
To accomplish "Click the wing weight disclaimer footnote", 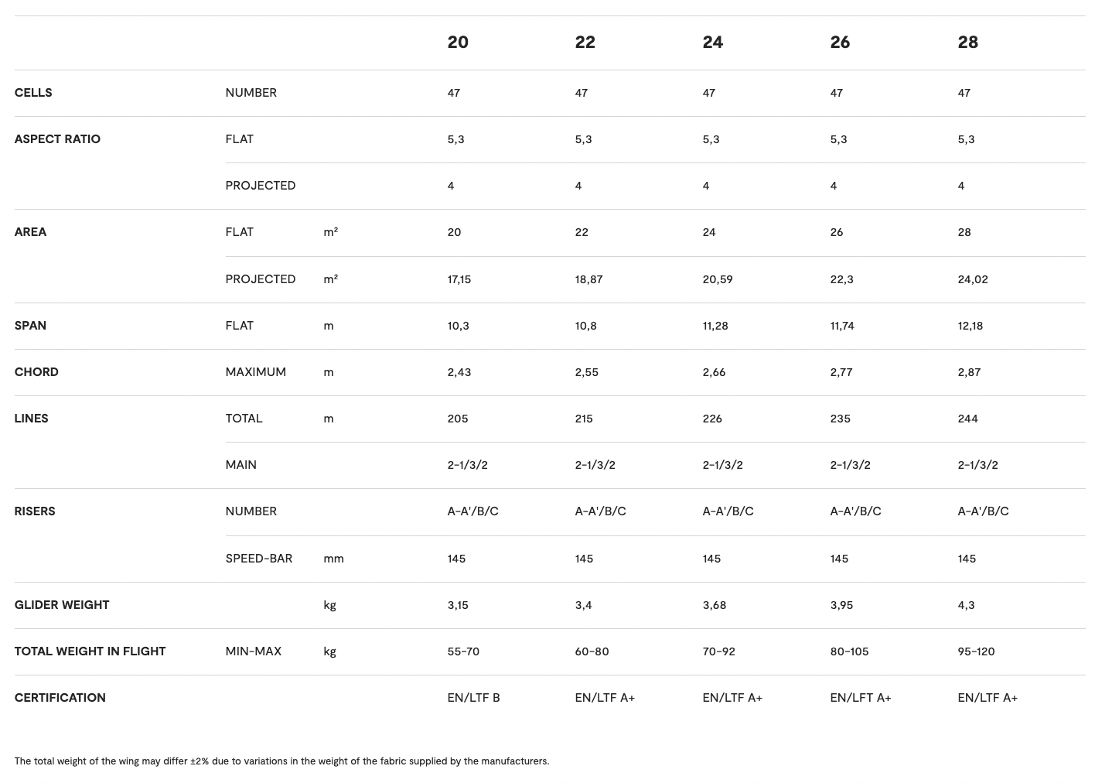I will (281, 761).
